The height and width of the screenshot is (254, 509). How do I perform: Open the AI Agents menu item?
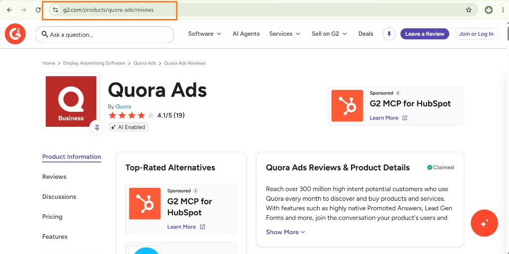[x=246, y=34]
